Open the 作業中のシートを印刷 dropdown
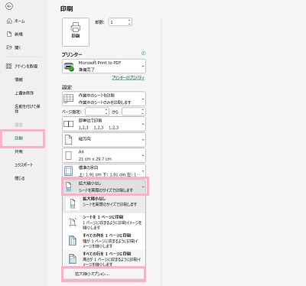This screenshot has height=286, width=306. (104, 99)
